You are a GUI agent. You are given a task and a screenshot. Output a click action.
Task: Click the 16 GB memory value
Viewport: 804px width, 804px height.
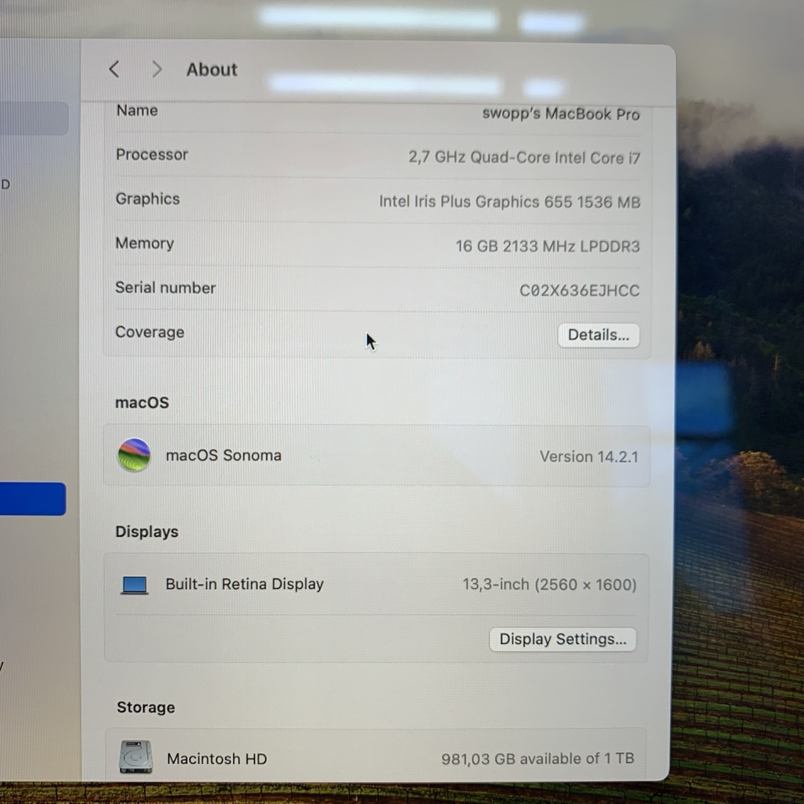(x=547, y=246)
